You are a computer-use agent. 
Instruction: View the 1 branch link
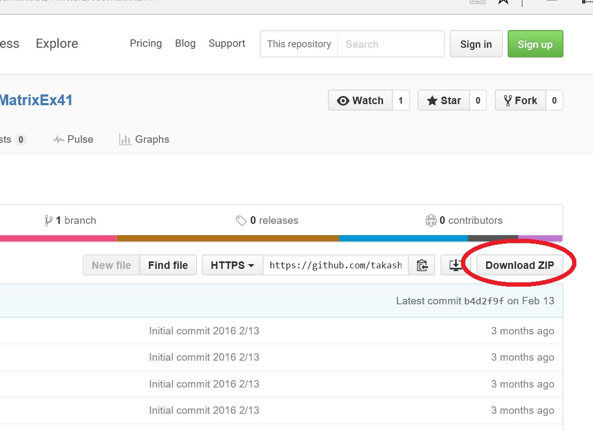tap(70, 221)
